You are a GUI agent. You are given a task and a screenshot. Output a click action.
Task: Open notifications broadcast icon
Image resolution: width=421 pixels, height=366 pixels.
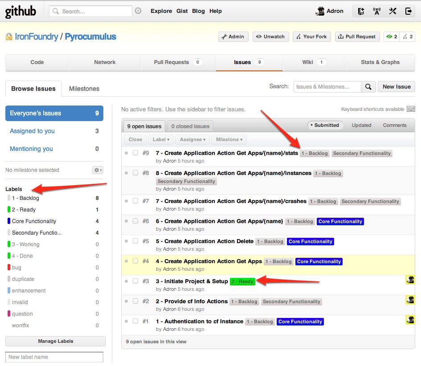tap(377, 11)
